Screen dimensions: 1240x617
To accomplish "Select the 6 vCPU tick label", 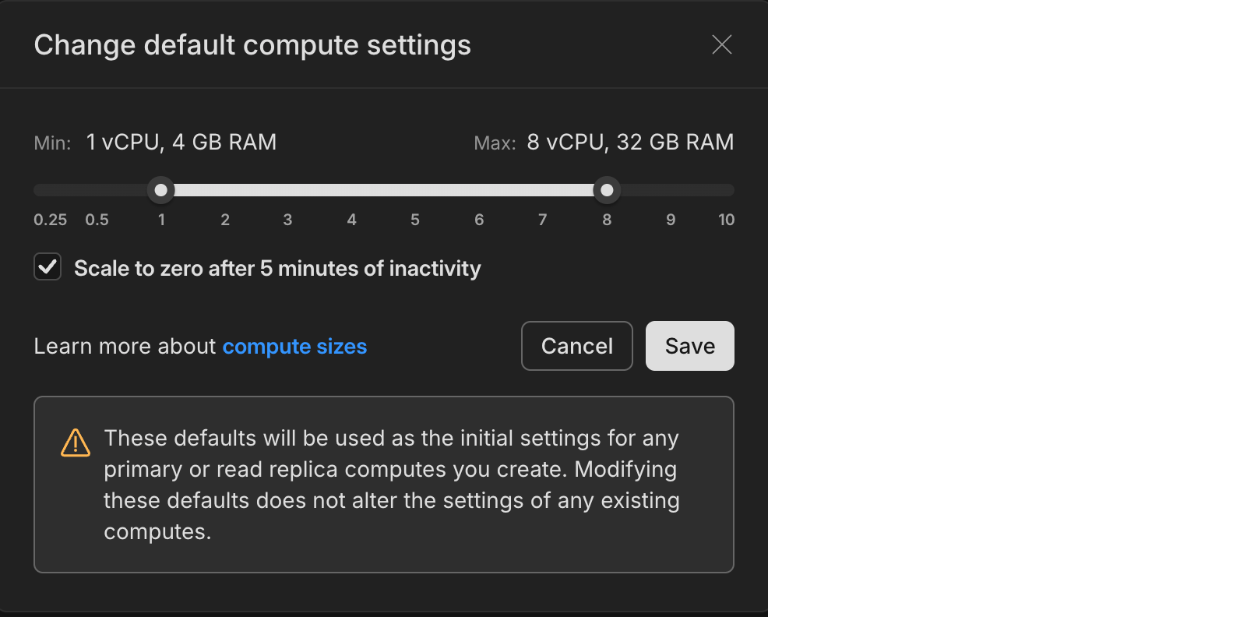I will pyautogui.click(x=479, y=220).
